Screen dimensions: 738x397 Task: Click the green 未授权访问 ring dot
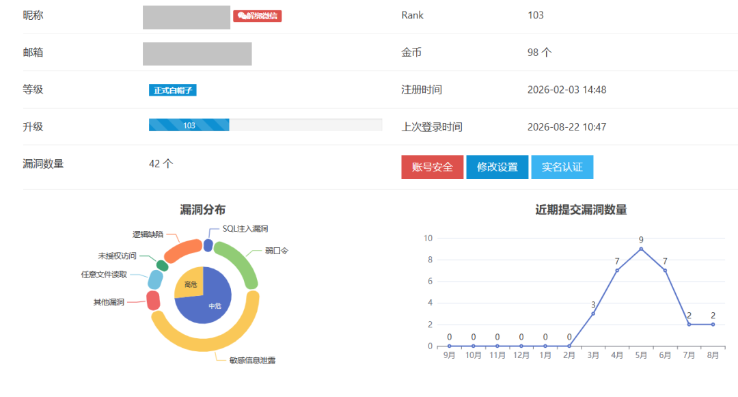tap(163, 266)
